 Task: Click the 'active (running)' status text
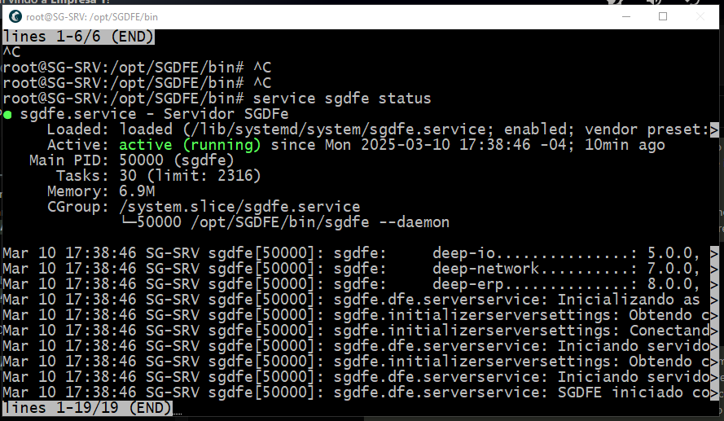190,145
